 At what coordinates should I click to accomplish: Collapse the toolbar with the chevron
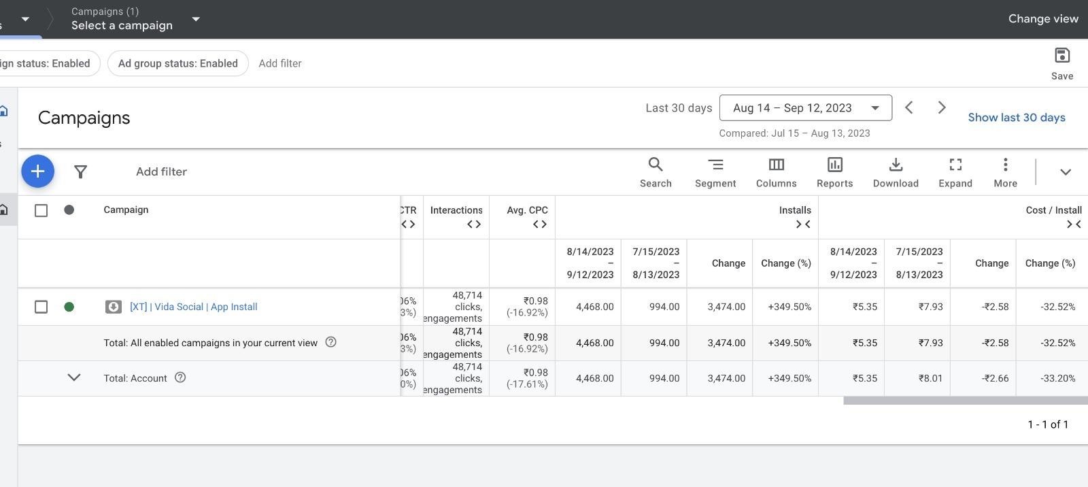click(x=1065, y=172)
